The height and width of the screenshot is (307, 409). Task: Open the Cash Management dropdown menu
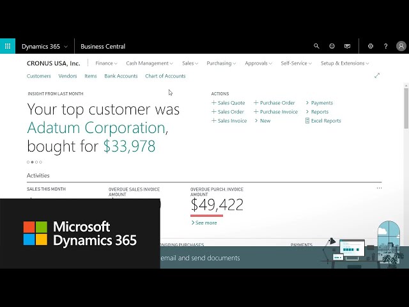tap(149, 63)
